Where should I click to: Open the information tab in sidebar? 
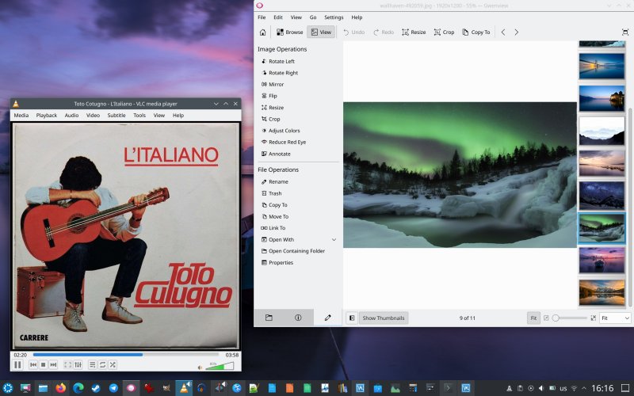coord(298,318)
